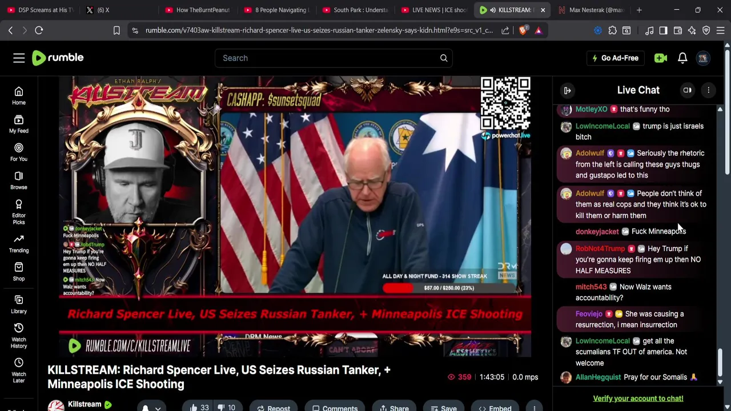
Task: Click the site settings icon in address bar
Action: click(135, 30)
